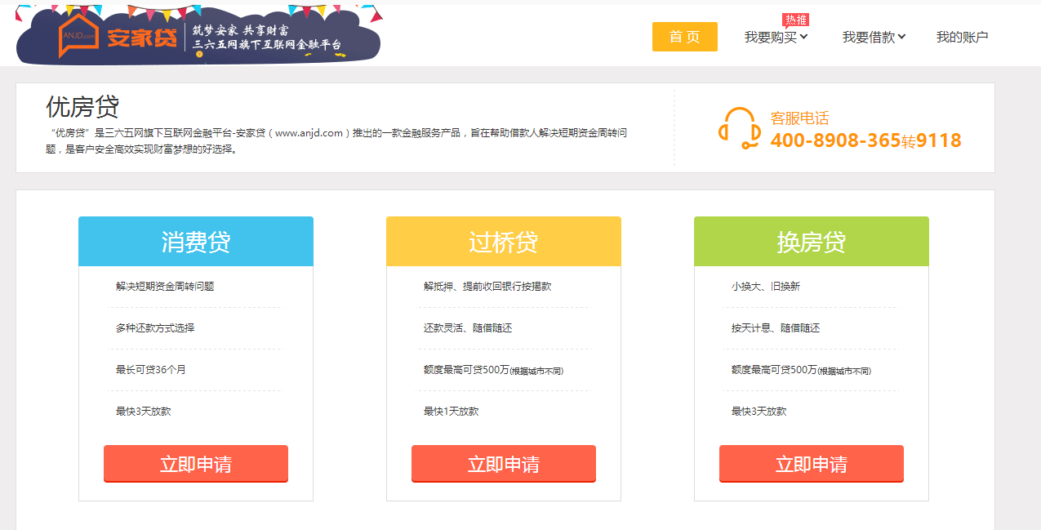Click 解抵押、提前收回银行按揭款 row
Viewport: 1041px width, 530px height.
pos(487,287)
